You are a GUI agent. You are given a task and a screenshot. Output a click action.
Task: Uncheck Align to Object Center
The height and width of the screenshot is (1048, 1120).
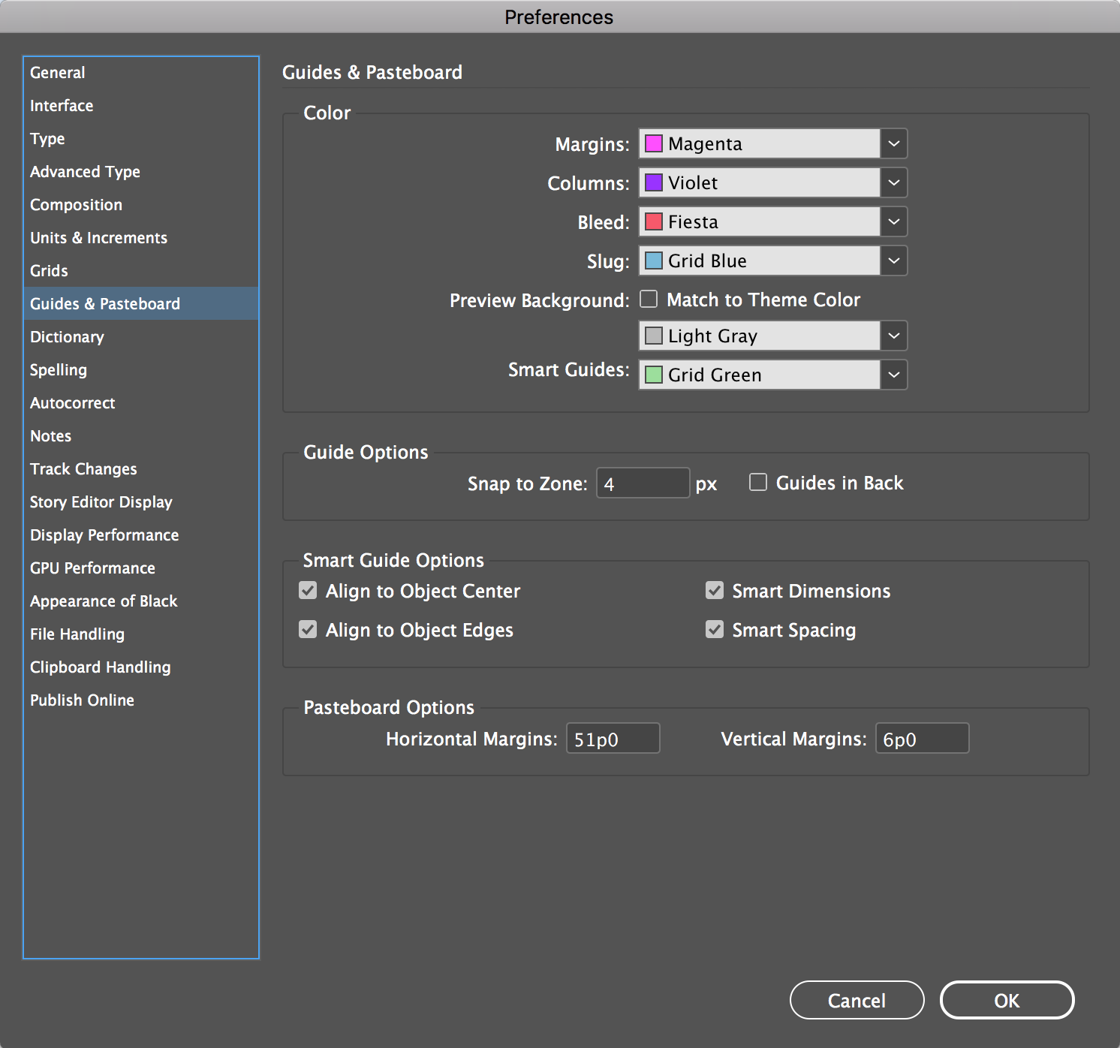(x=308, y=591)
